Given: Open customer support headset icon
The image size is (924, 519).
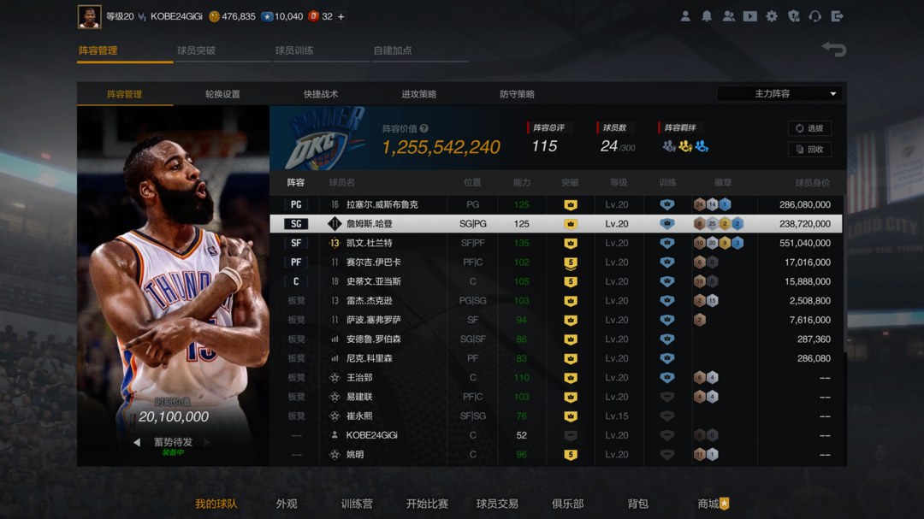Looking at the screenshot, I should point(815,16).
